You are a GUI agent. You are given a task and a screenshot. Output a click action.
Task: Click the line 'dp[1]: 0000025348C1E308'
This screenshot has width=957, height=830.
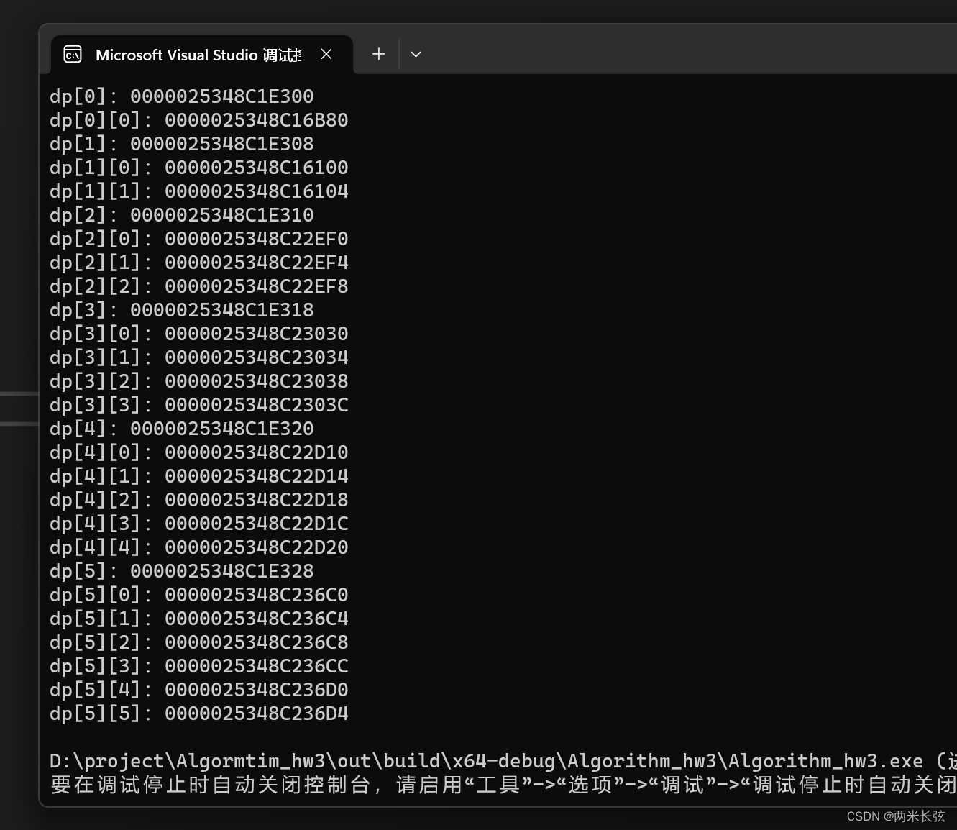[x=182, y=144]
